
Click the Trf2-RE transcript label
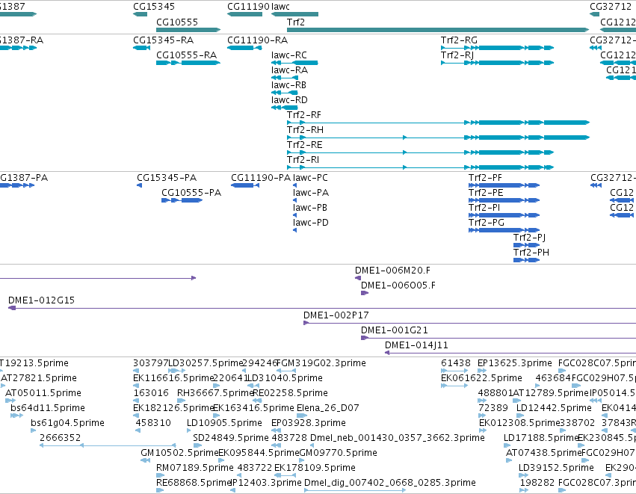[305, 145]
